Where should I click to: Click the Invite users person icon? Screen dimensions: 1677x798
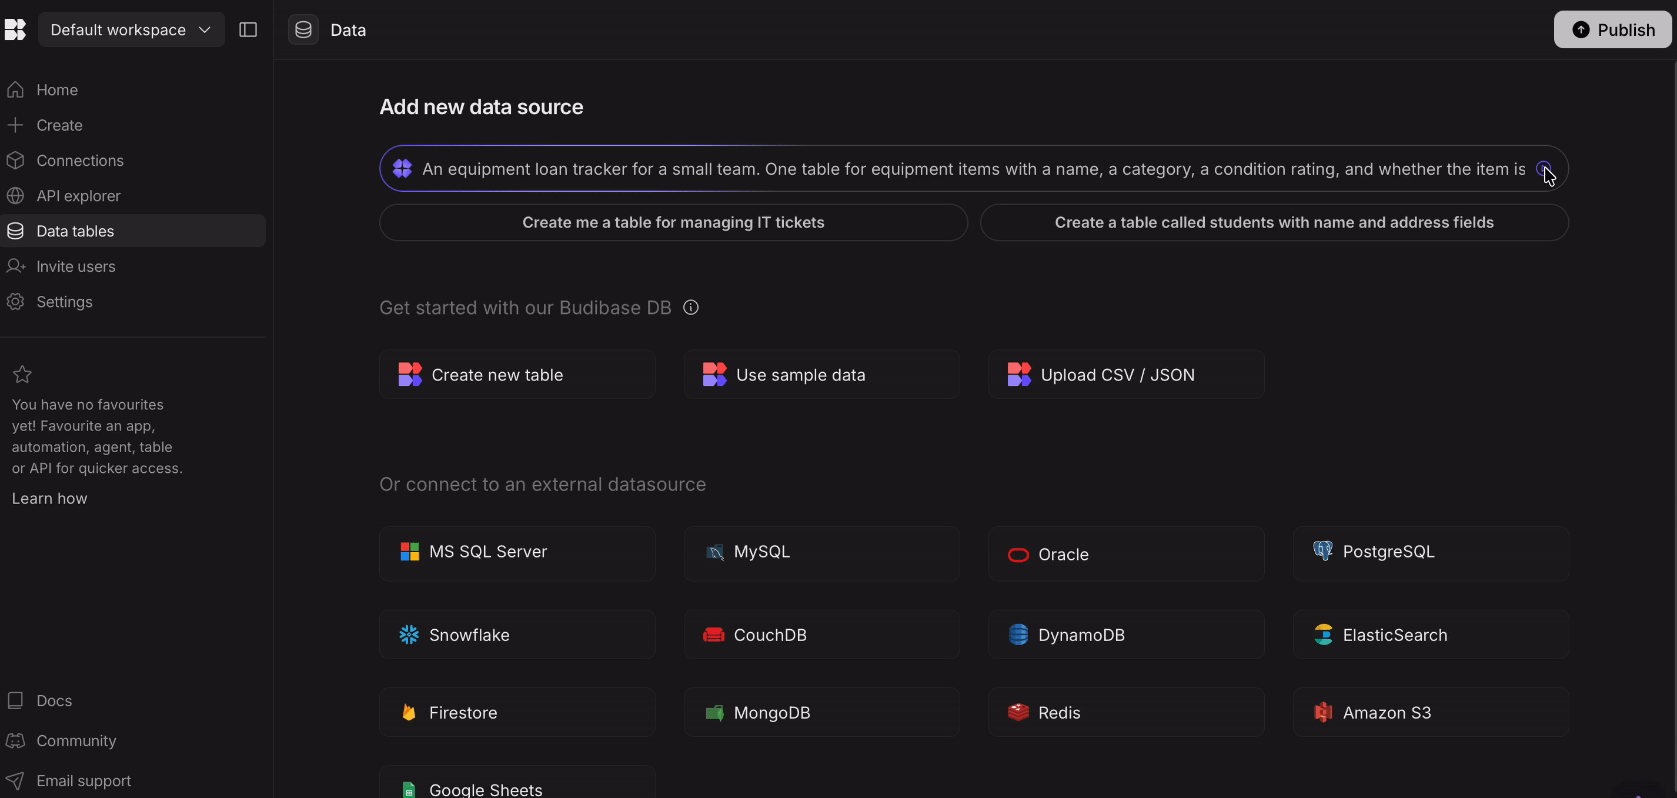16,266
